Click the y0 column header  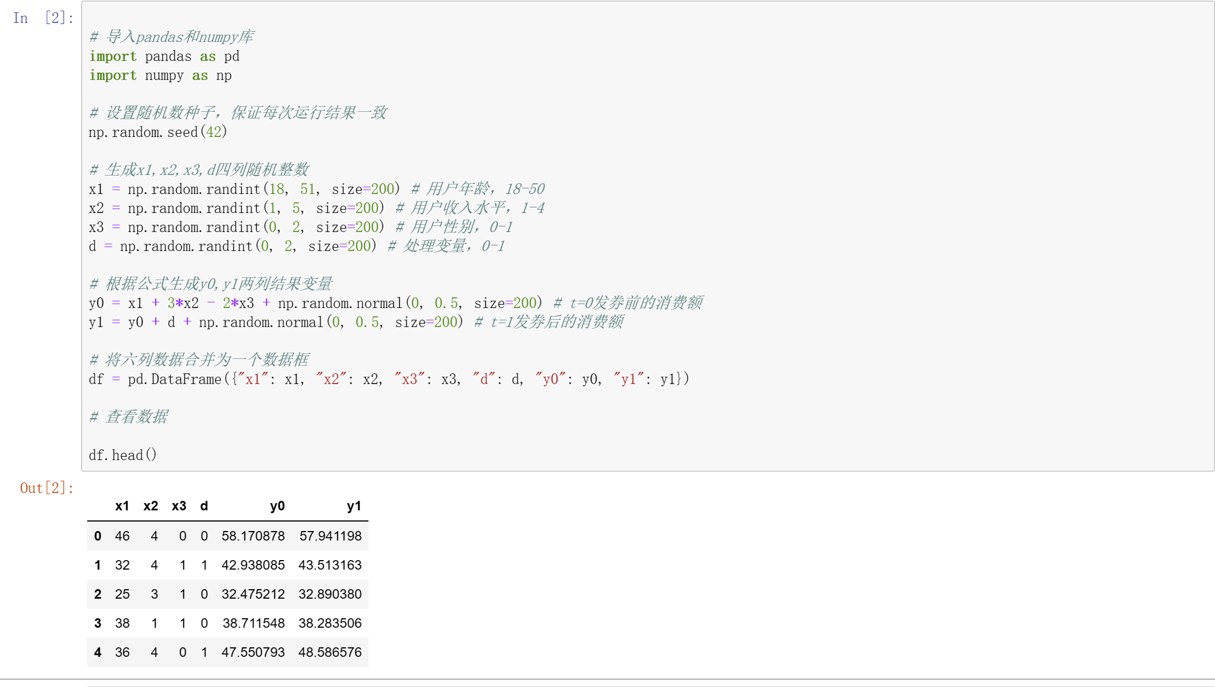[x=277, y=506]
